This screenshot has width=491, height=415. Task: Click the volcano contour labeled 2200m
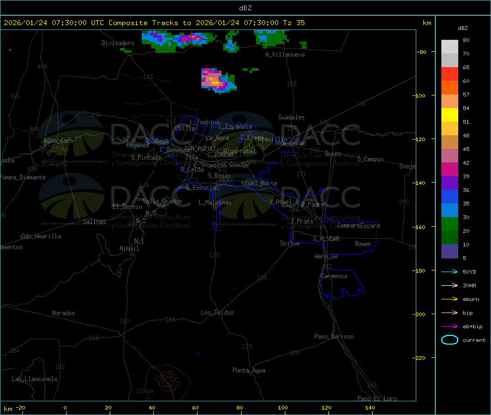pyautogui.click(x=169, y=382)
